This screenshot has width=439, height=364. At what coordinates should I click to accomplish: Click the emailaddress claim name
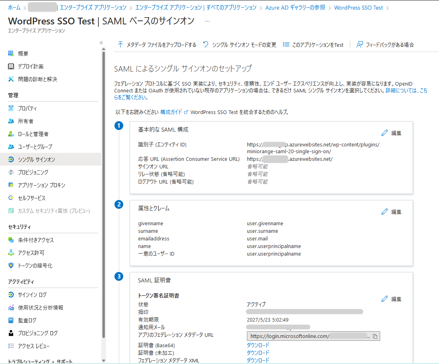153,239
